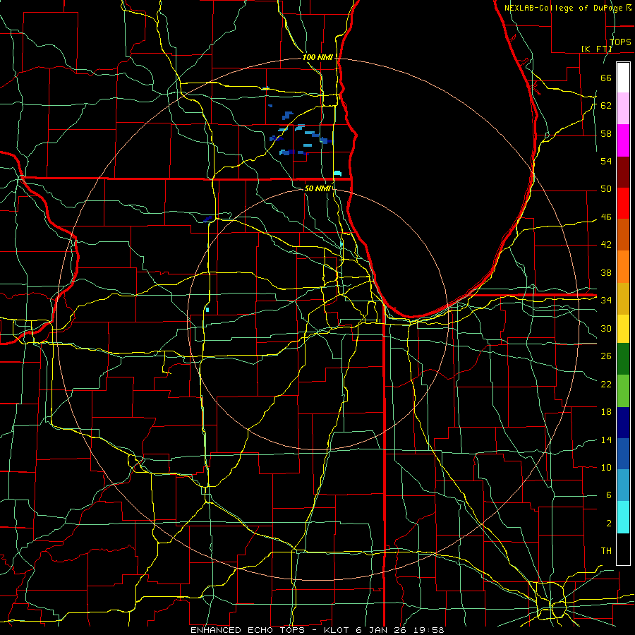This screenshot has height=635, width=635.
Task: Click the 26 value on the legend scale
Action: click(x=606, y=356)
